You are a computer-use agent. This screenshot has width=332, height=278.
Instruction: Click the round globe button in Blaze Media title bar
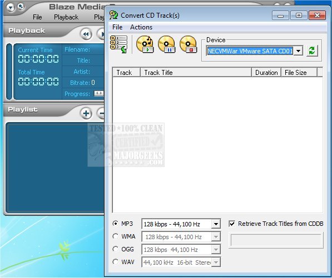[x=21, y=7]
